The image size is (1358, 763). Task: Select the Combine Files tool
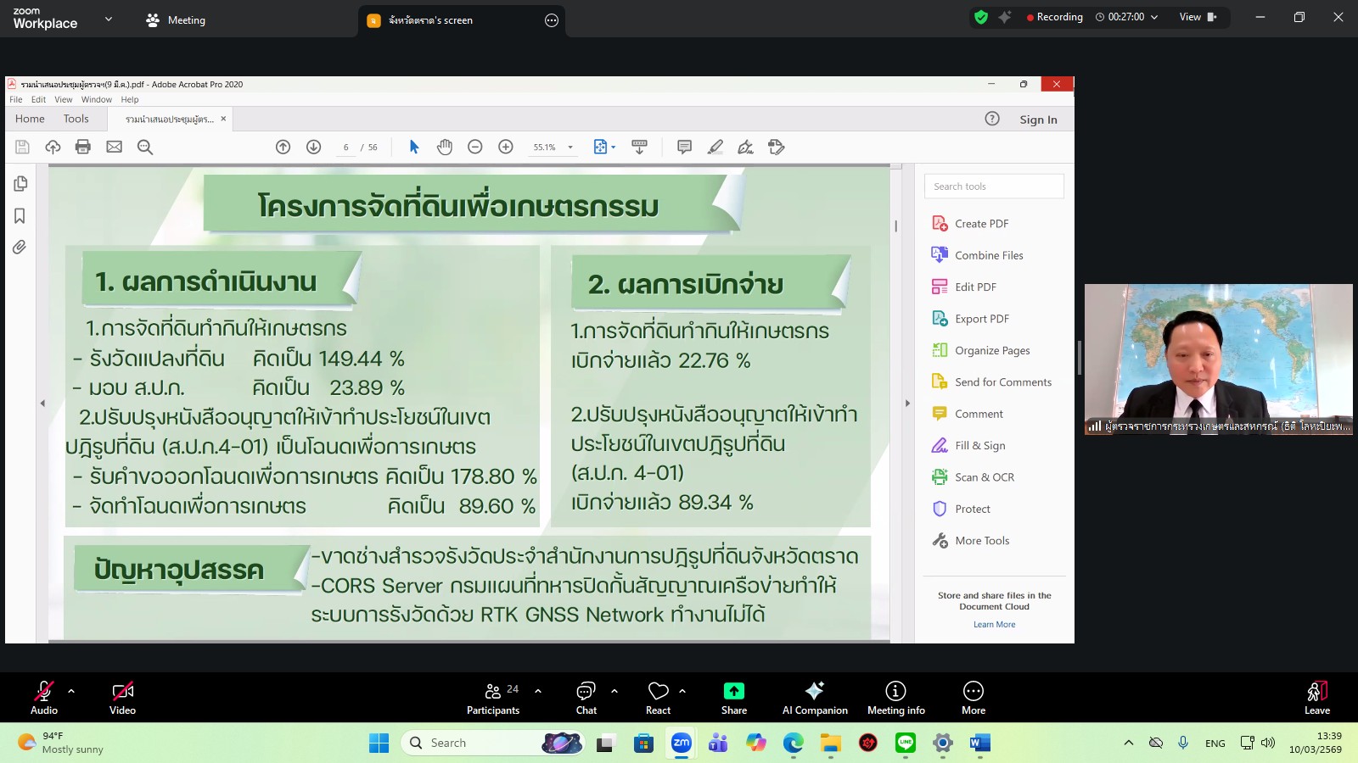[x=988, y=254]
